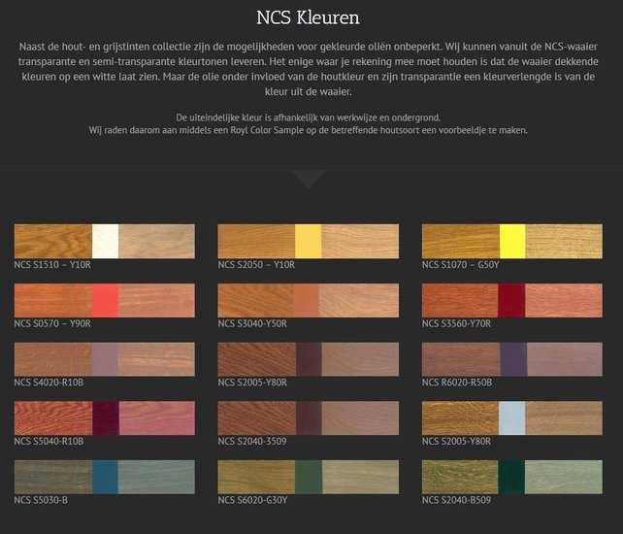Select the golden-yellow swatch of NCS S2050 – Y10R
Viewport: 623px width, 534px height.
click(308, 241)
